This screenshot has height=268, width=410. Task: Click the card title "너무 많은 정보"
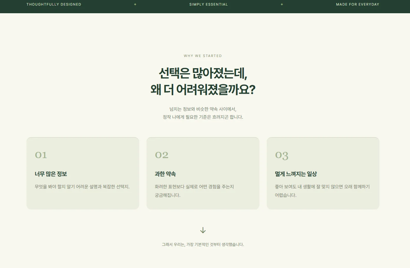click(x=51, y=174)
